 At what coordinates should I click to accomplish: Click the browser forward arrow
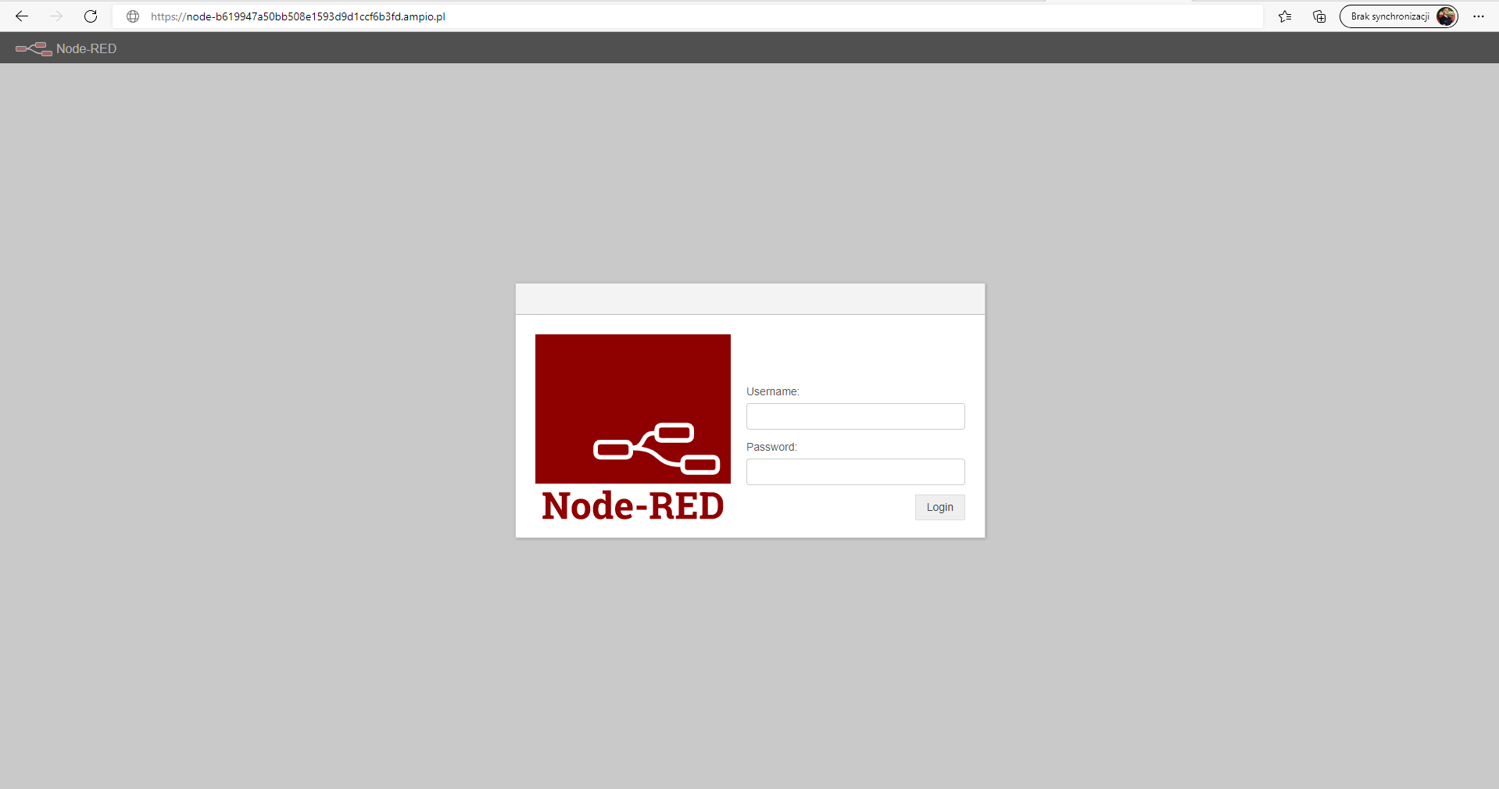click(56, 16)
